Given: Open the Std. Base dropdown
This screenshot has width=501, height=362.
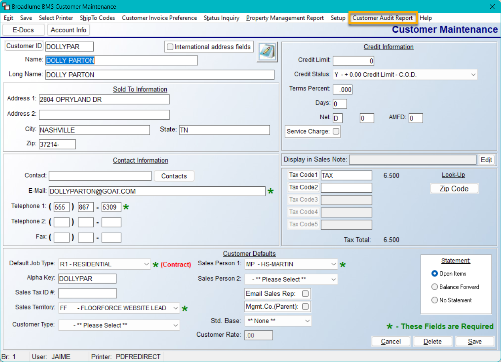Looking at the screenshot, I should pyautogui.click(x=307, y=321).
